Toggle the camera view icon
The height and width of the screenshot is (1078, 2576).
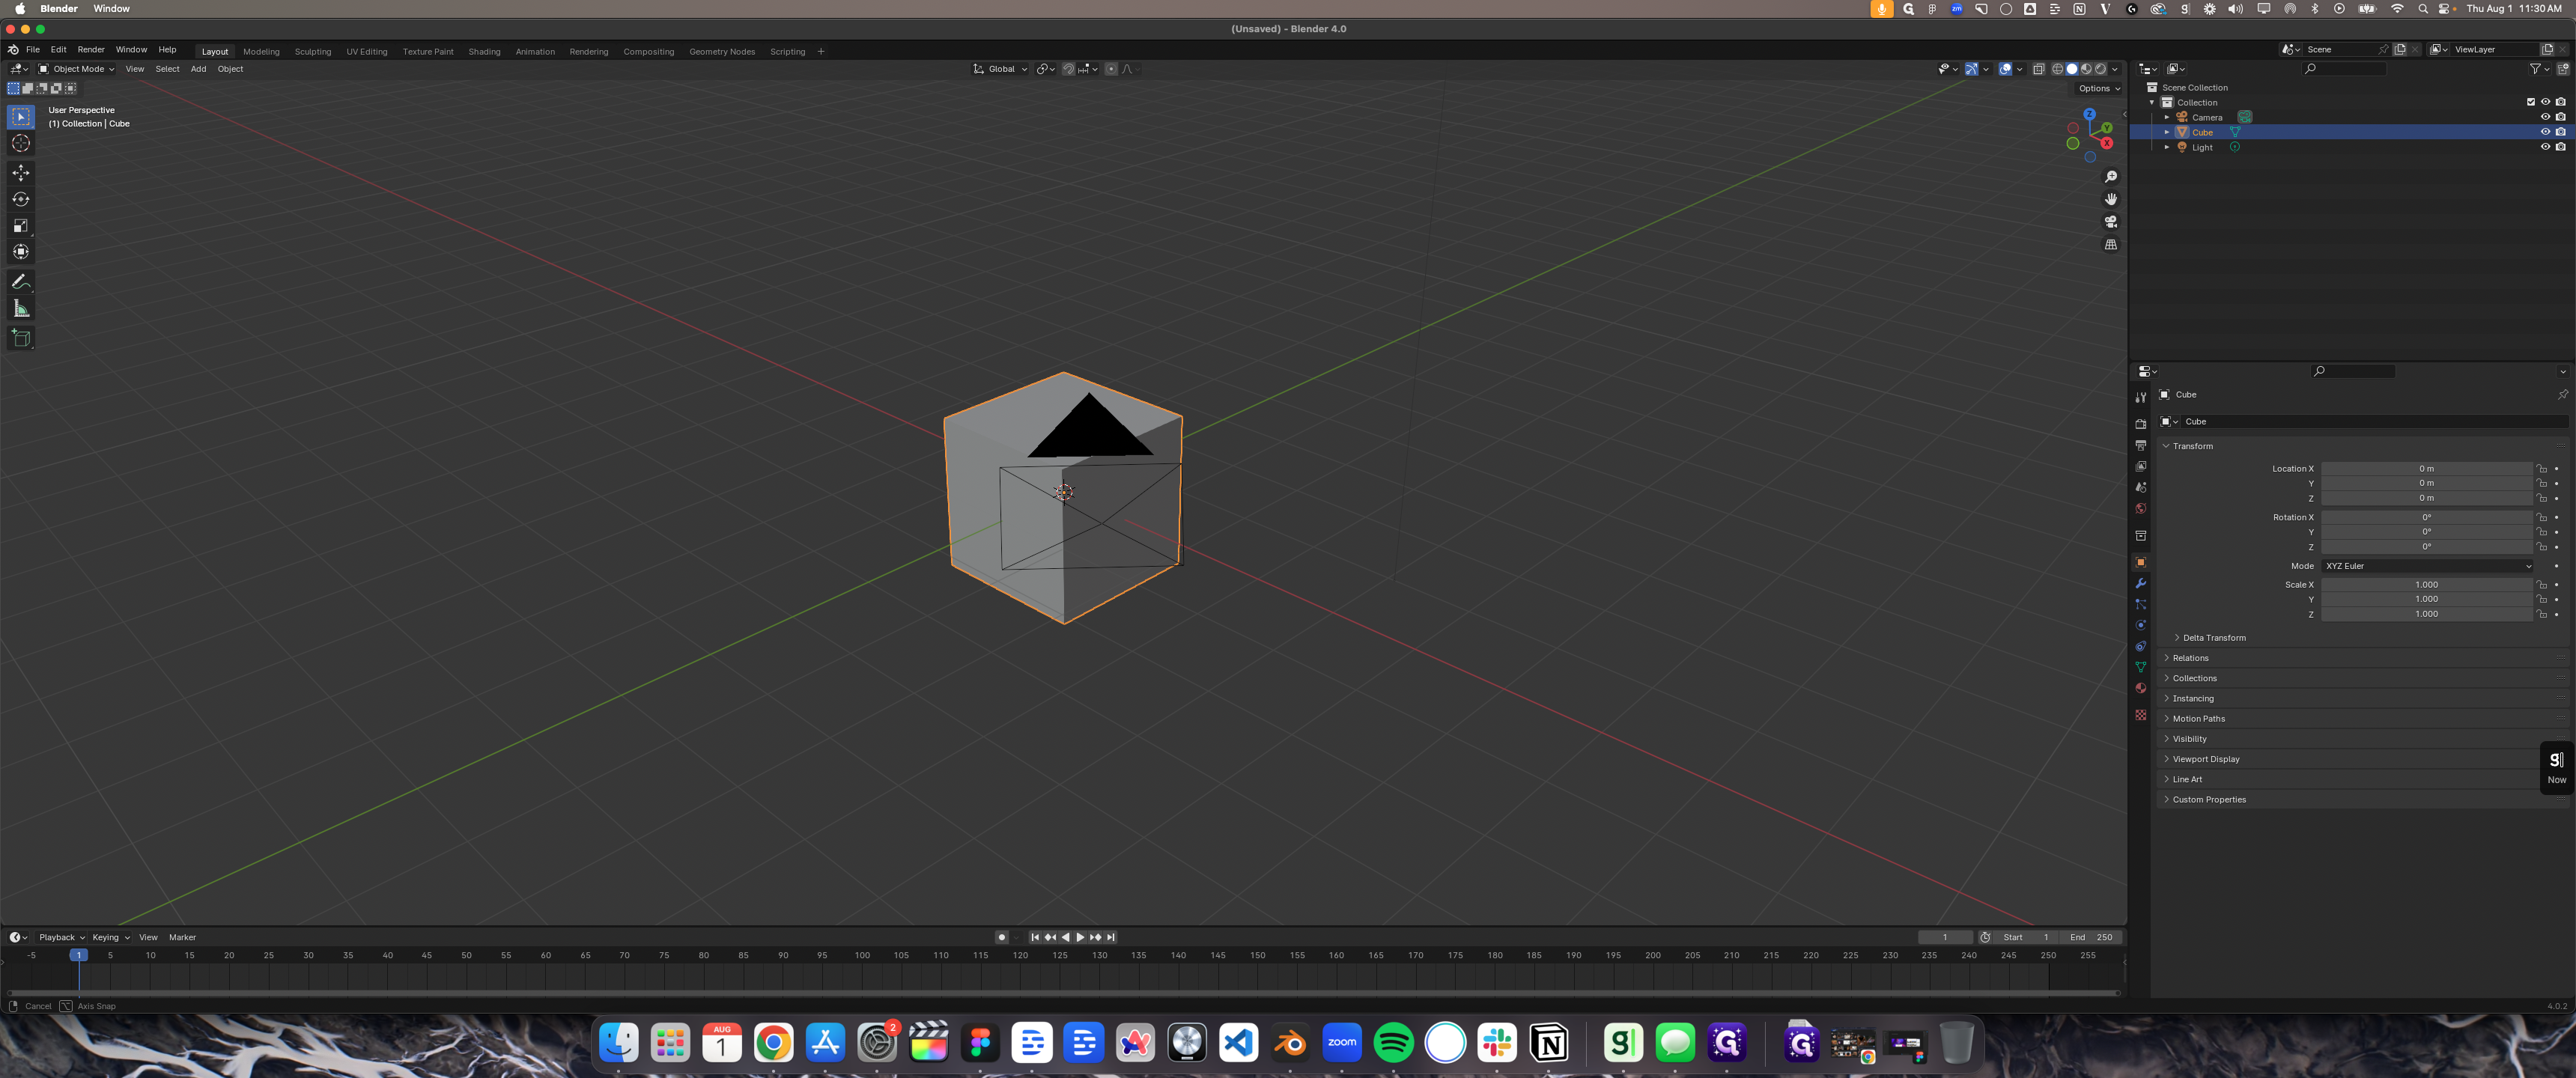pos(2110,222)
